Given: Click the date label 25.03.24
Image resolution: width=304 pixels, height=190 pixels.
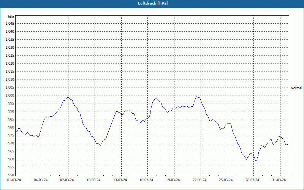Looking at the screenshot, I should pos(226,180).
